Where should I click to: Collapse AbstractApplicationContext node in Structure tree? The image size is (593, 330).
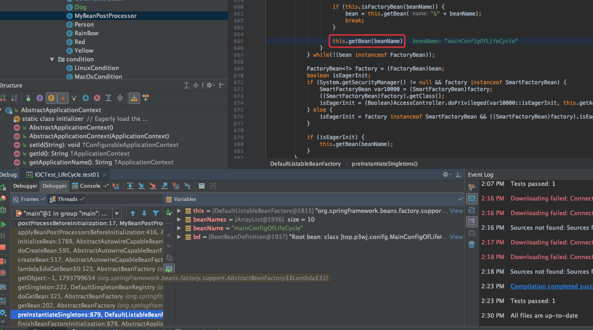pos(1,110)
